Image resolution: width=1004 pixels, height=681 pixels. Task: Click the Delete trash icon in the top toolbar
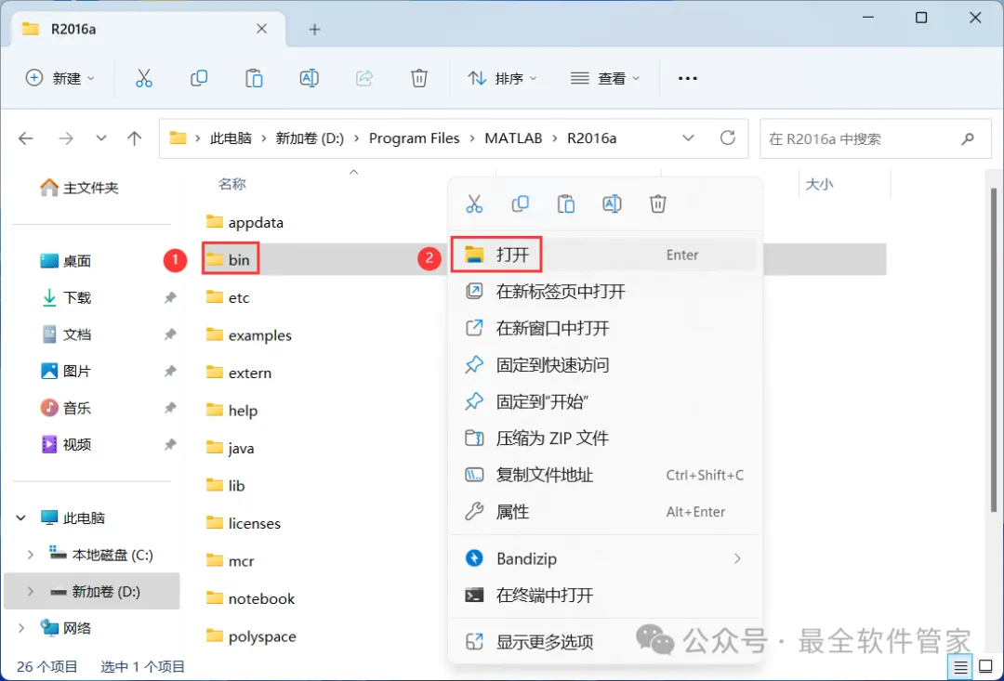tap(418, 78)
